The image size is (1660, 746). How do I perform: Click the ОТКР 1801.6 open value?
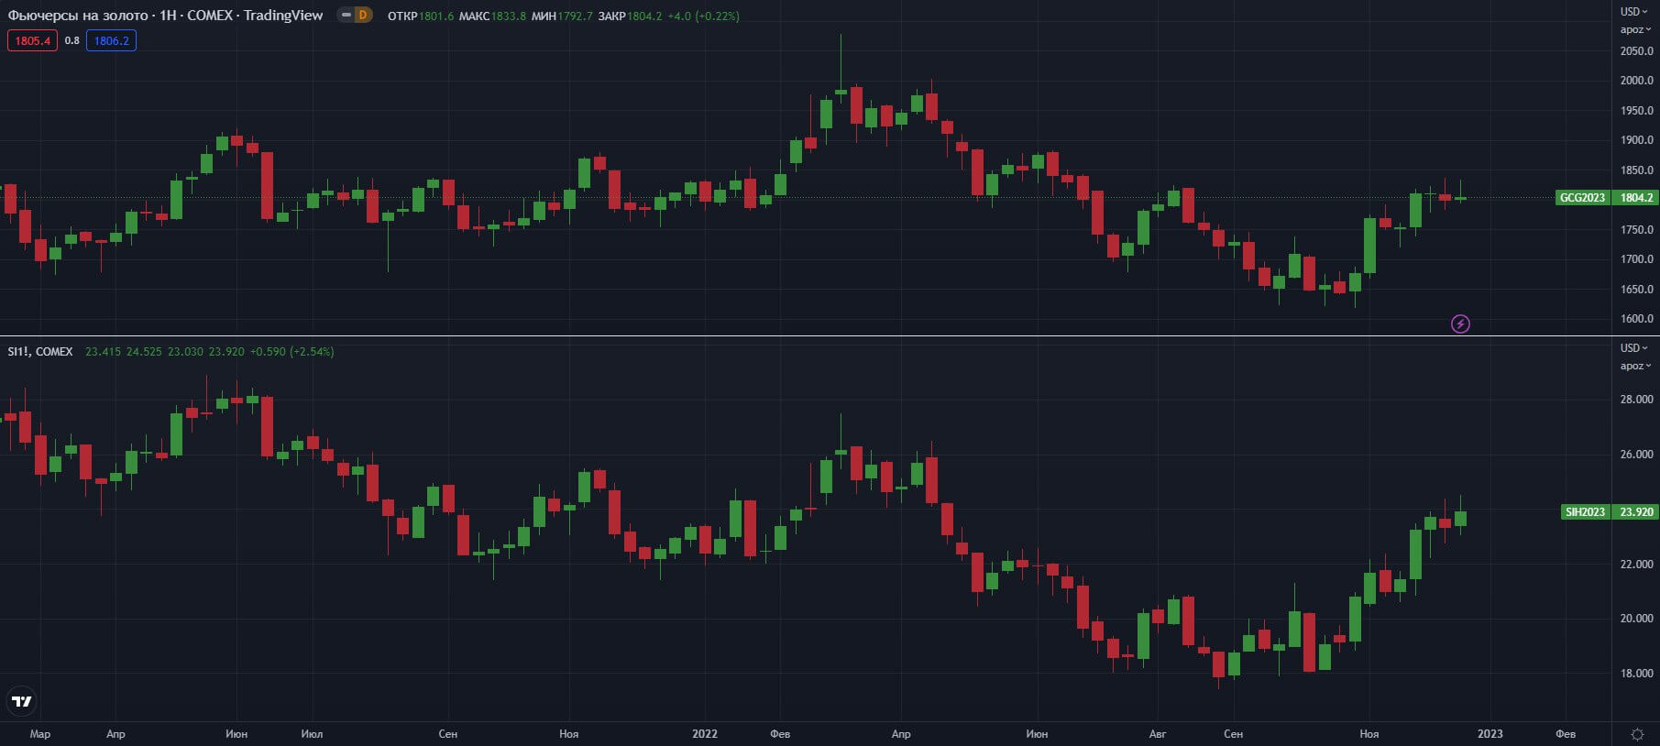(x=421, y=16)
